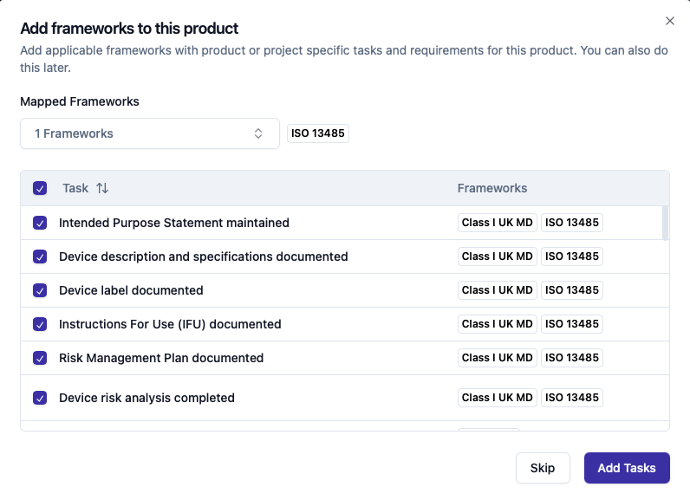
Task: Click the Frameworks column header
Action: pos(492,188)
